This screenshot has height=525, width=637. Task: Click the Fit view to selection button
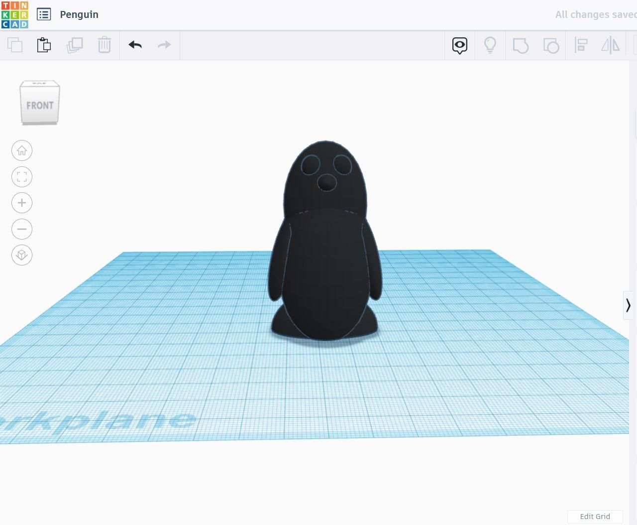[x=21, y=177]
